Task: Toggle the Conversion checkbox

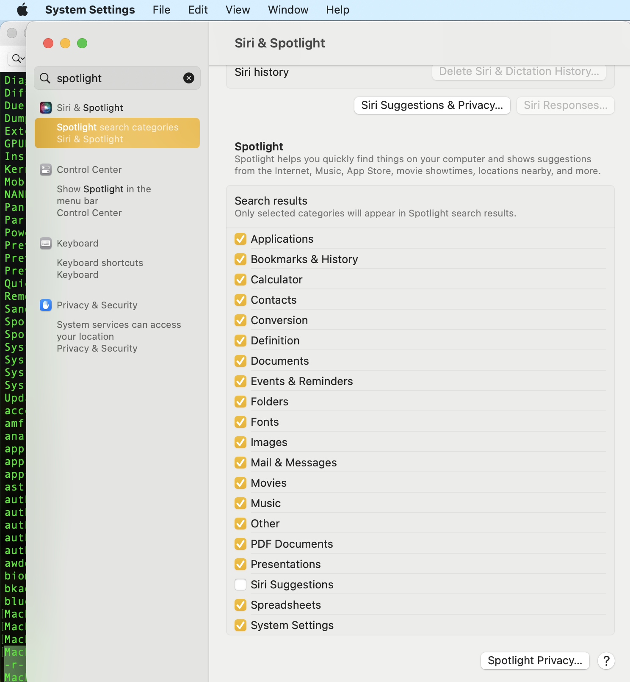Action: point(240,320)
